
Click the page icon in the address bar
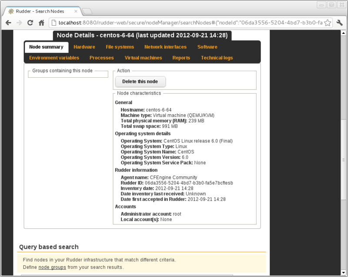(x=54, y=23)
